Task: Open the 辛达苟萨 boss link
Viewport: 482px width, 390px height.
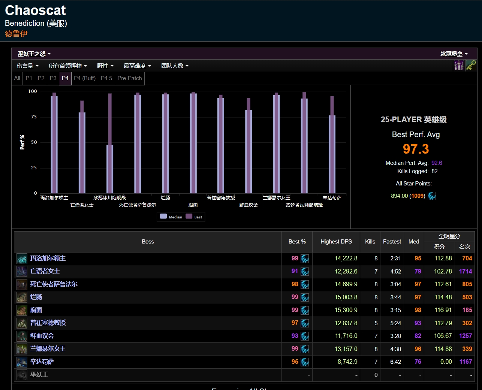Action: pyautogui.click(x=42, y=362)
